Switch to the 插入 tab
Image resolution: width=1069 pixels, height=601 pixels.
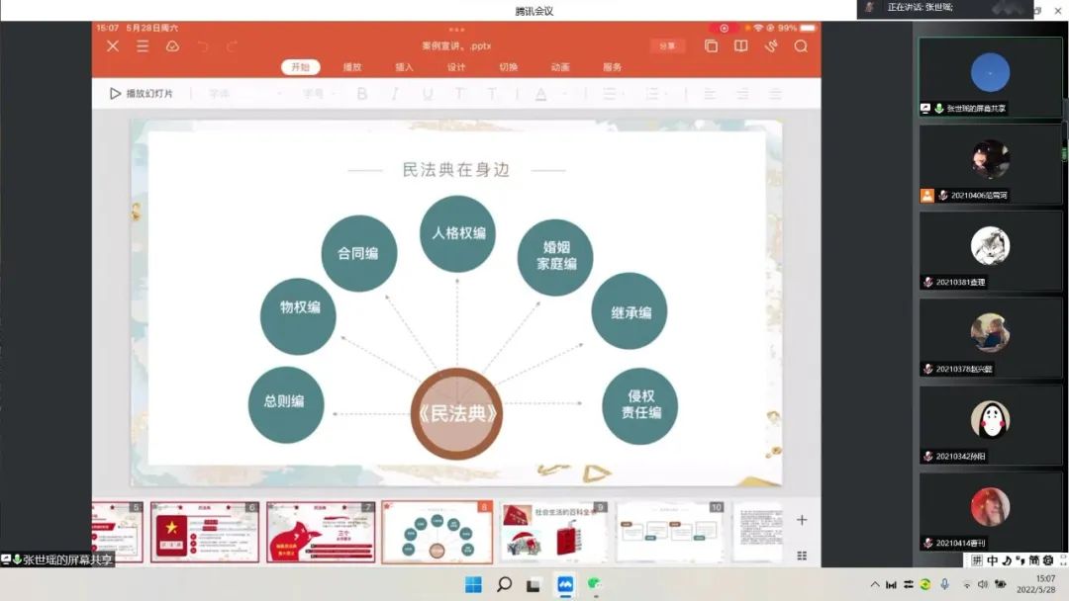(404, 67)
